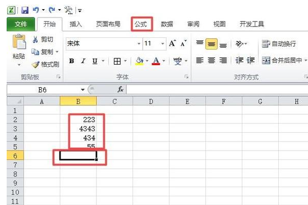The width and height of the screenshot is (308, 205).
Task: Click the Decrease Font Size icon
Action: (183, 43)
